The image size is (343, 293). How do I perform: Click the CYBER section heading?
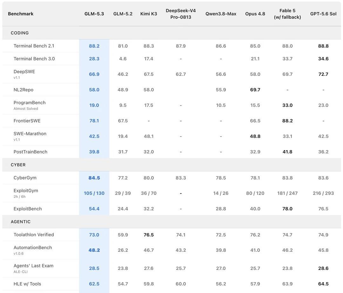pyautogui.click(x=18, y=165)
